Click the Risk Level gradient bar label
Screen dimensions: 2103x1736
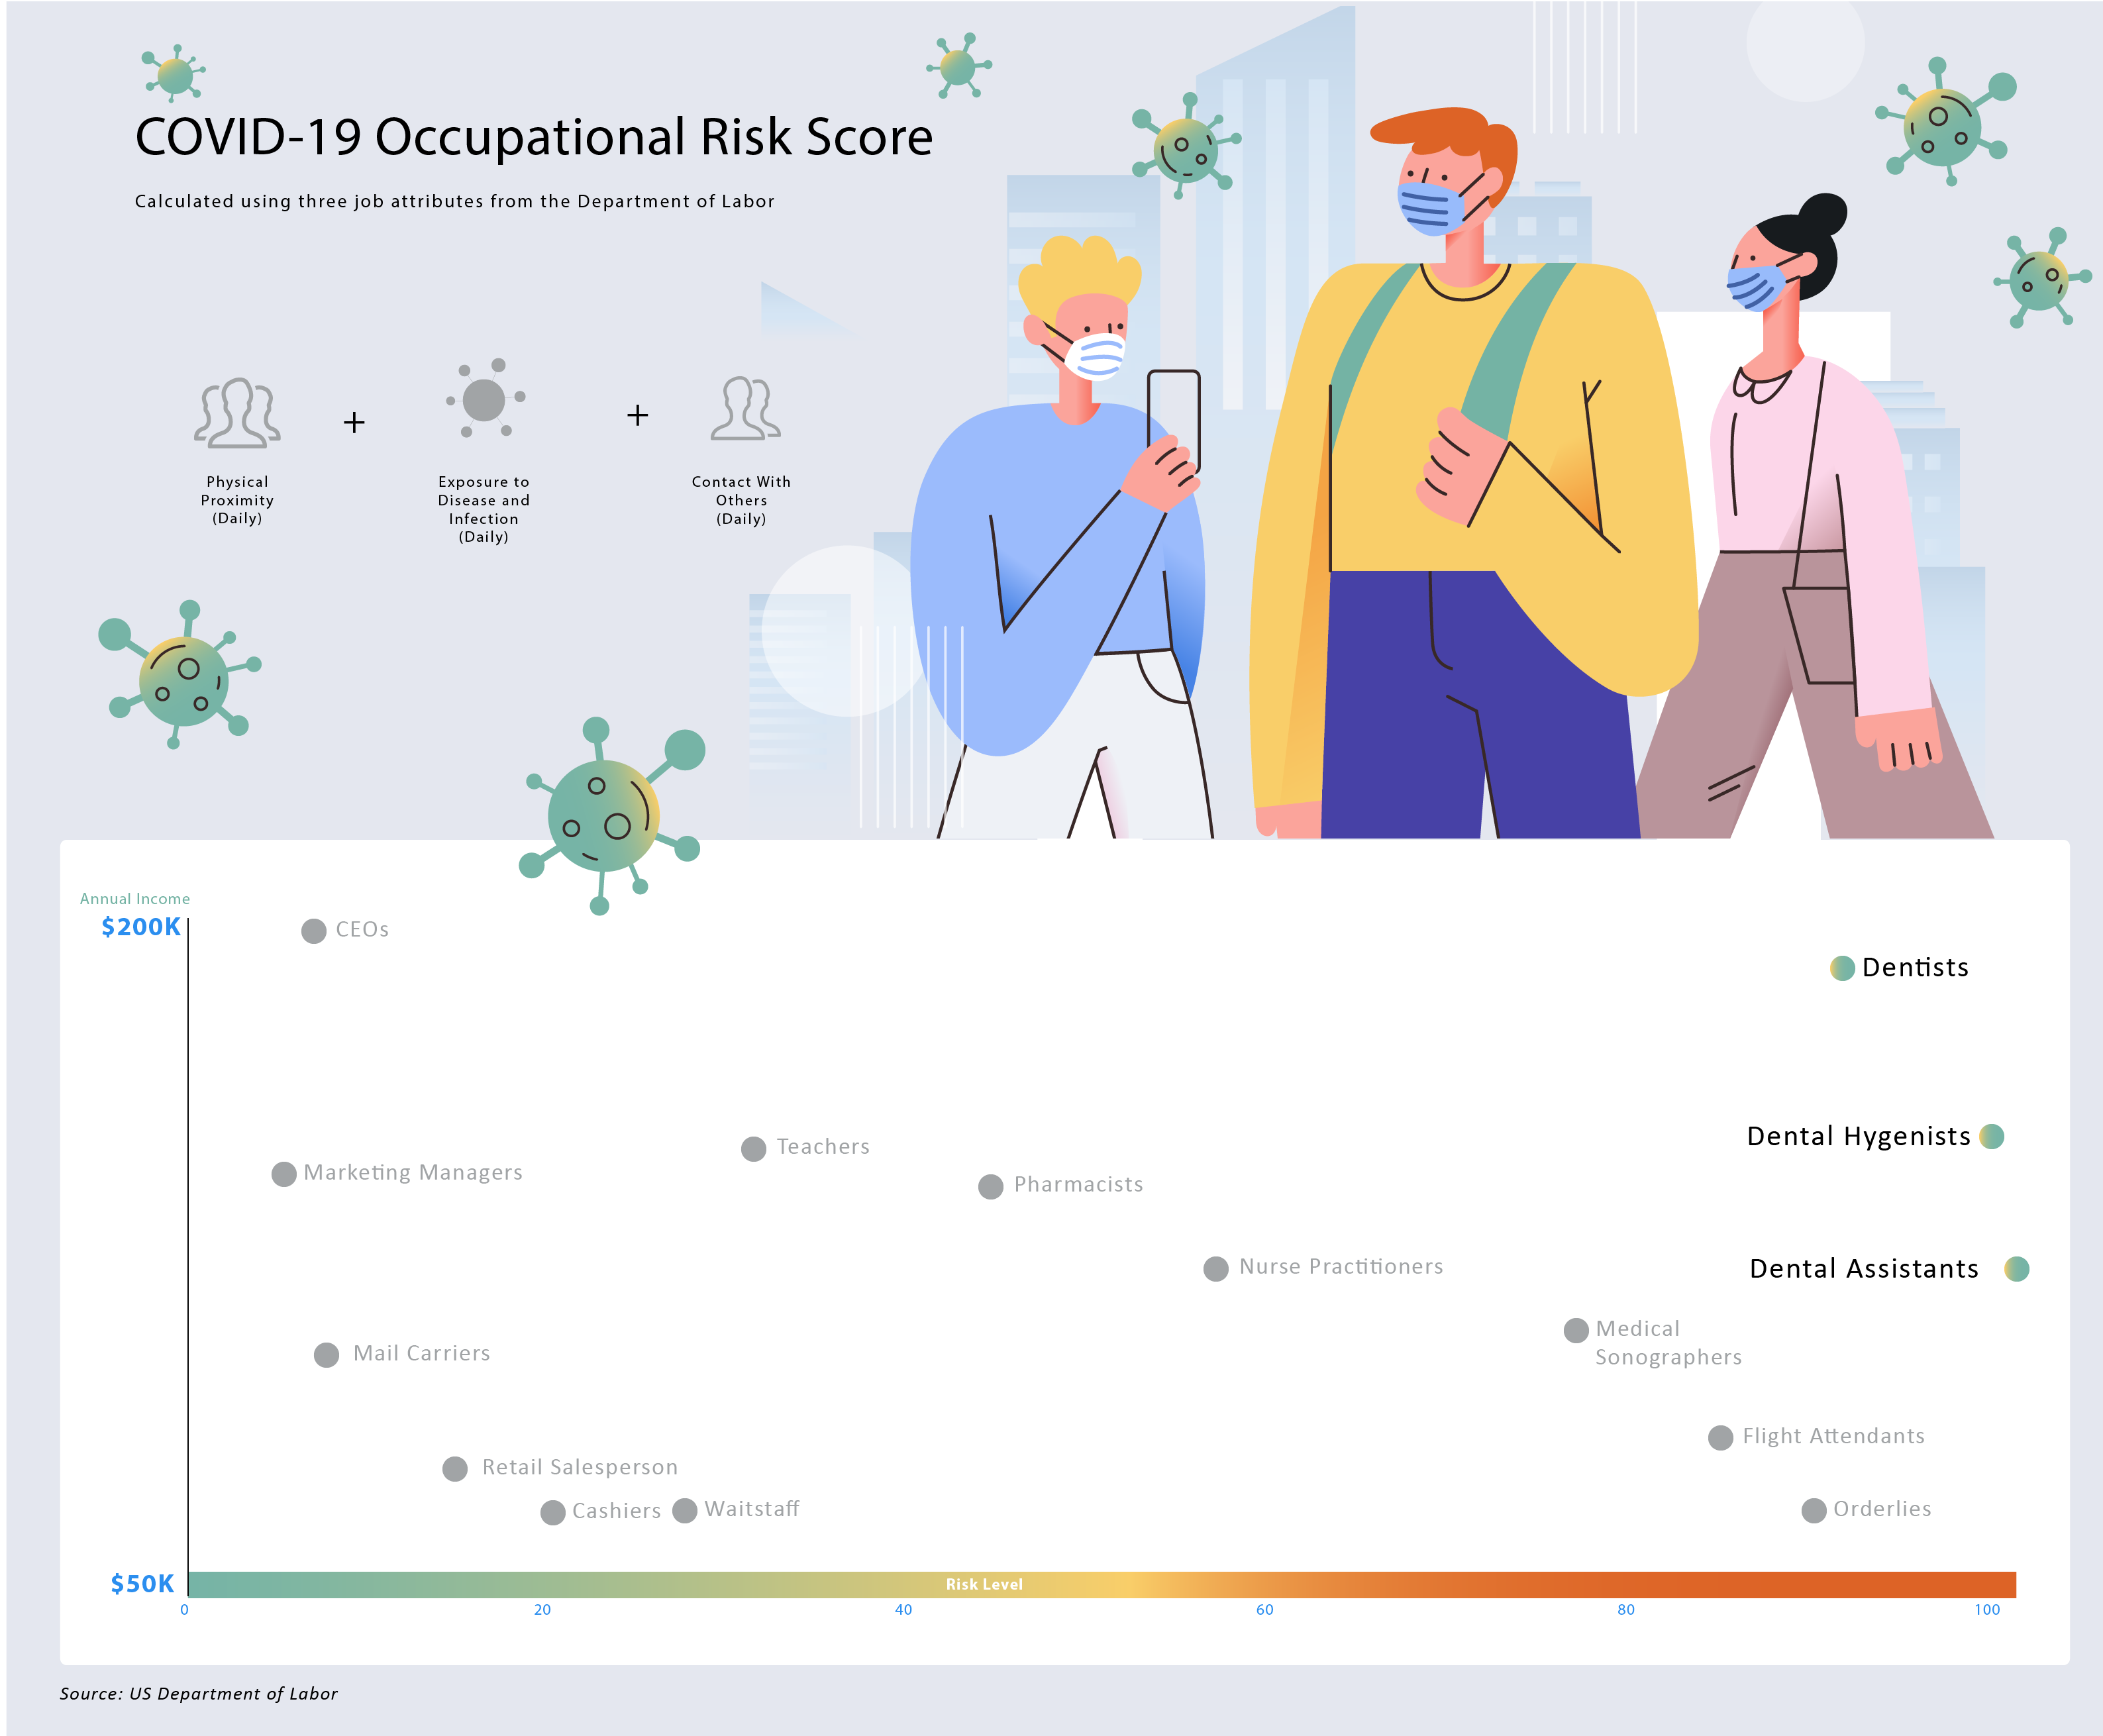click(984, 1585)
